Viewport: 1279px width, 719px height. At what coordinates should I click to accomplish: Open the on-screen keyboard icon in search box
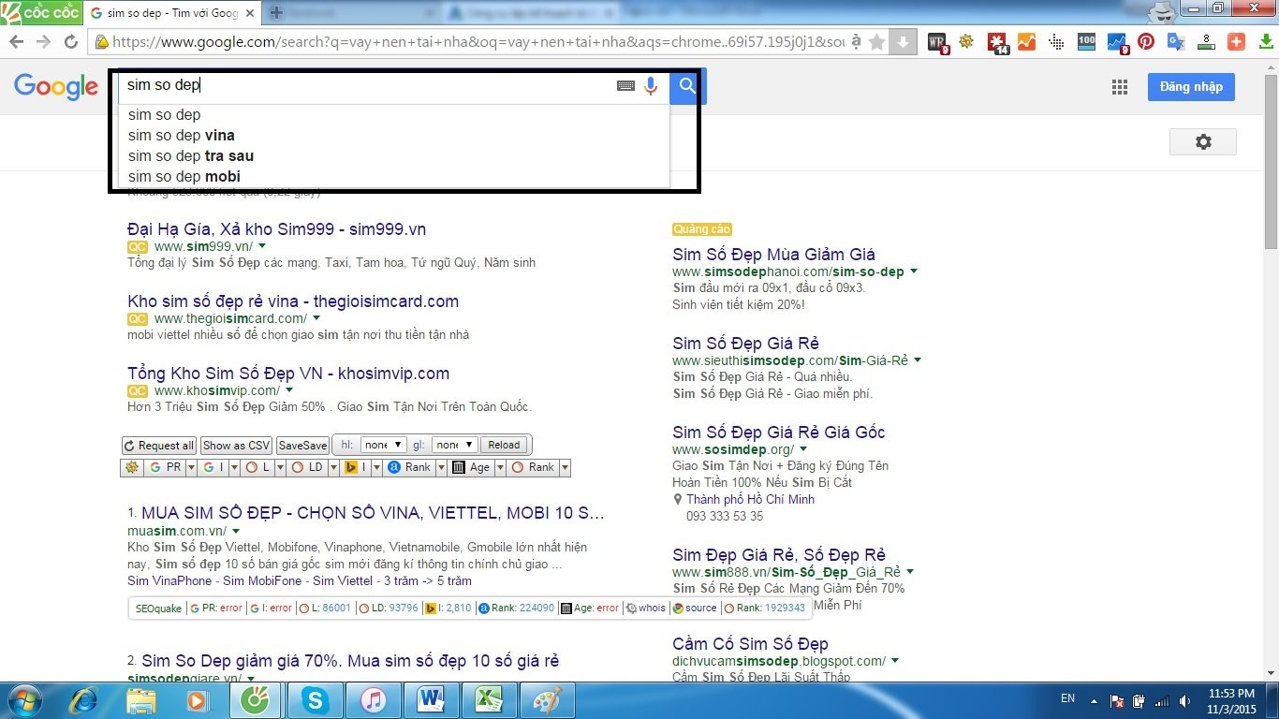(625, 86)
